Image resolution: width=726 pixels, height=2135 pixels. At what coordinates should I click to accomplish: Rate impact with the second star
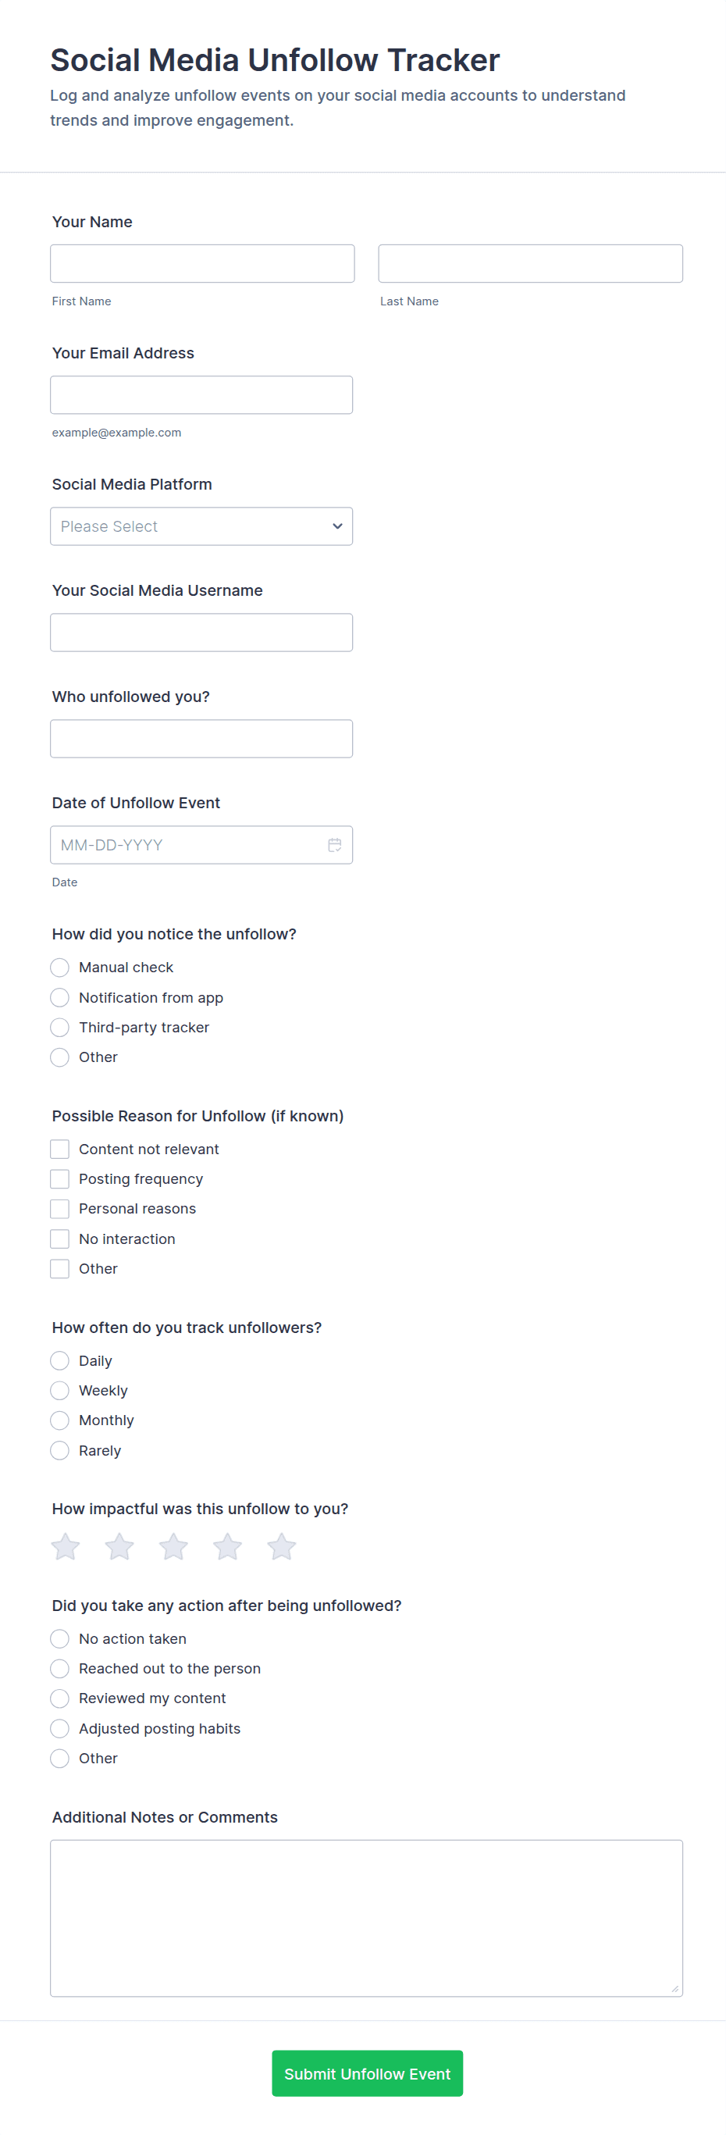click(x=119, y=1546)
